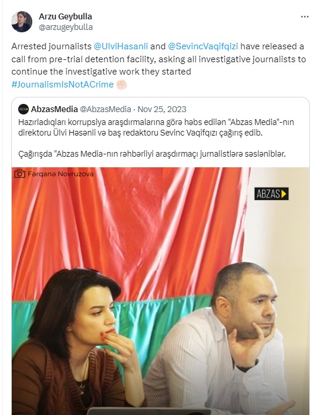
Task: Click the camera icon beside Fərqanə Novruzova
Action: click(x=19, y=174)
